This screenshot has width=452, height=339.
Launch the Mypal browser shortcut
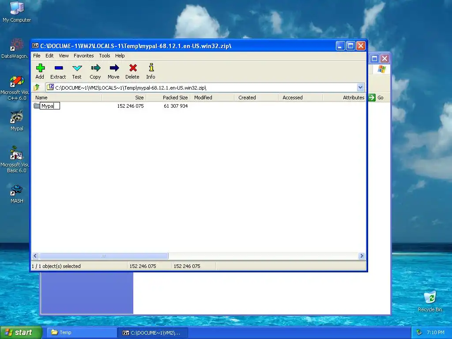pos(17,121)
